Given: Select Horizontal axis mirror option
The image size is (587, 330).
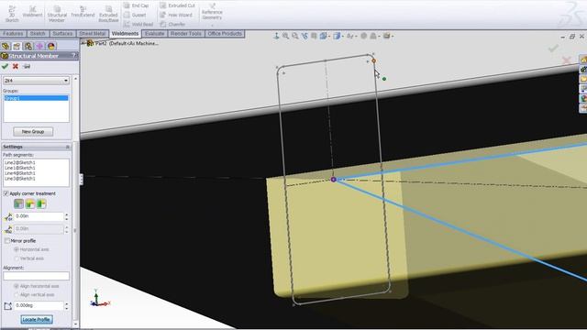Looking at the screenshot, I should [17, 249].
